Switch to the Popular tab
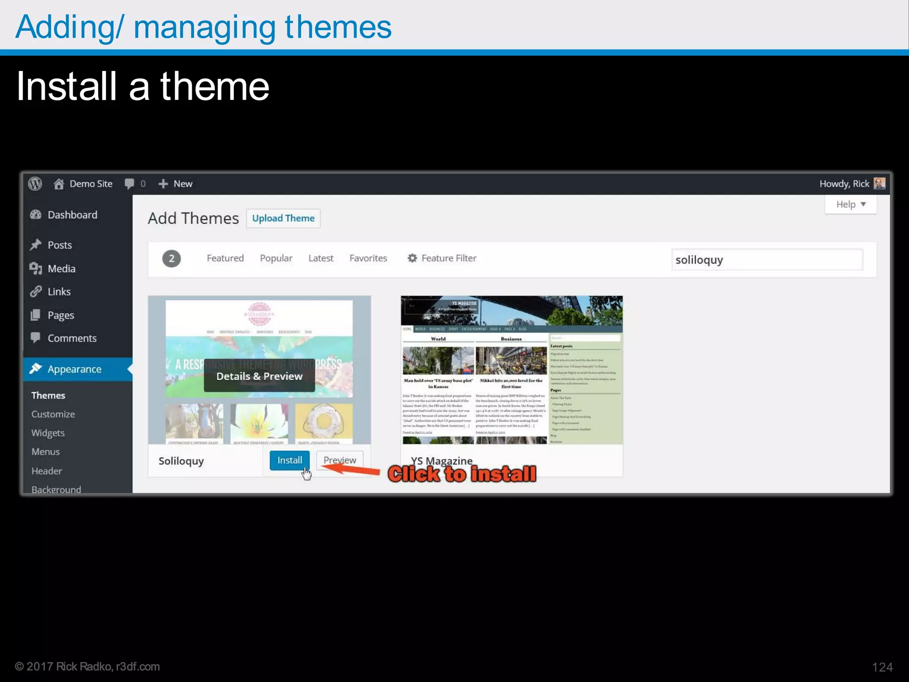The height and width of the screenshot is (682, 909). tap(276, 258)
